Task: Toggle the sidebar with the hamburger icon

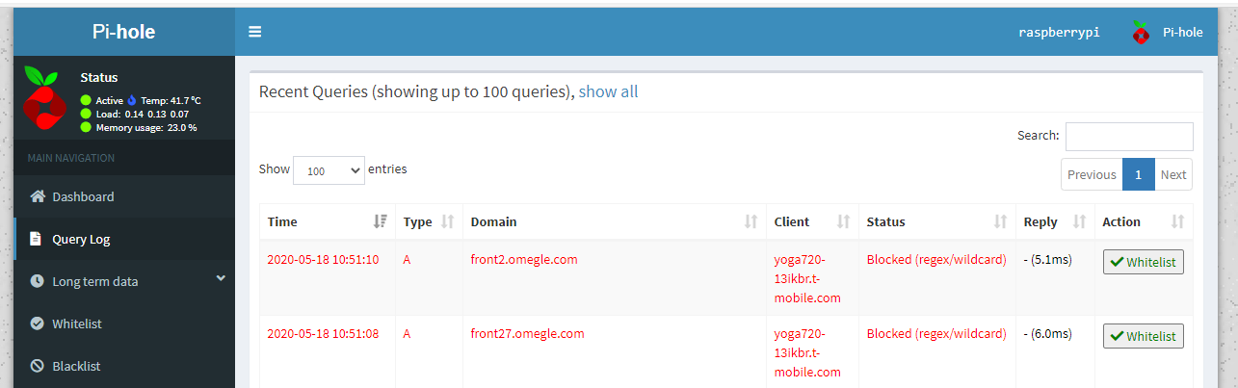Action: (255, 32)
